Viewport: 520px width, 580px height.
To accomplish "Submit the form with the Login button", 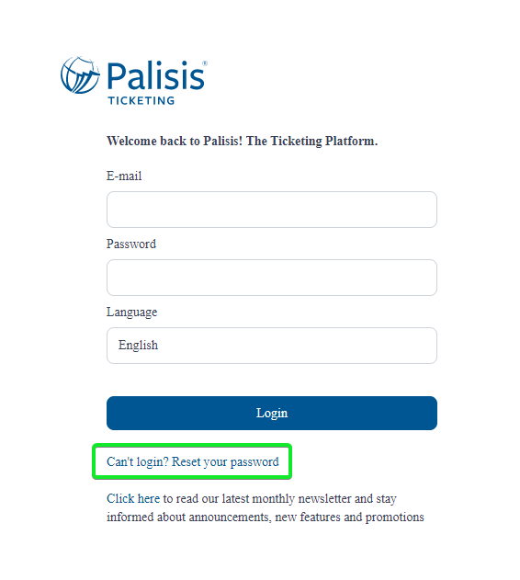I will pyautogui.click(x=272, y=414).
